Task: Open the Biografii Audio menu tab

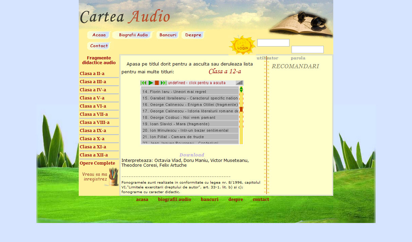Action: (133, 35)
